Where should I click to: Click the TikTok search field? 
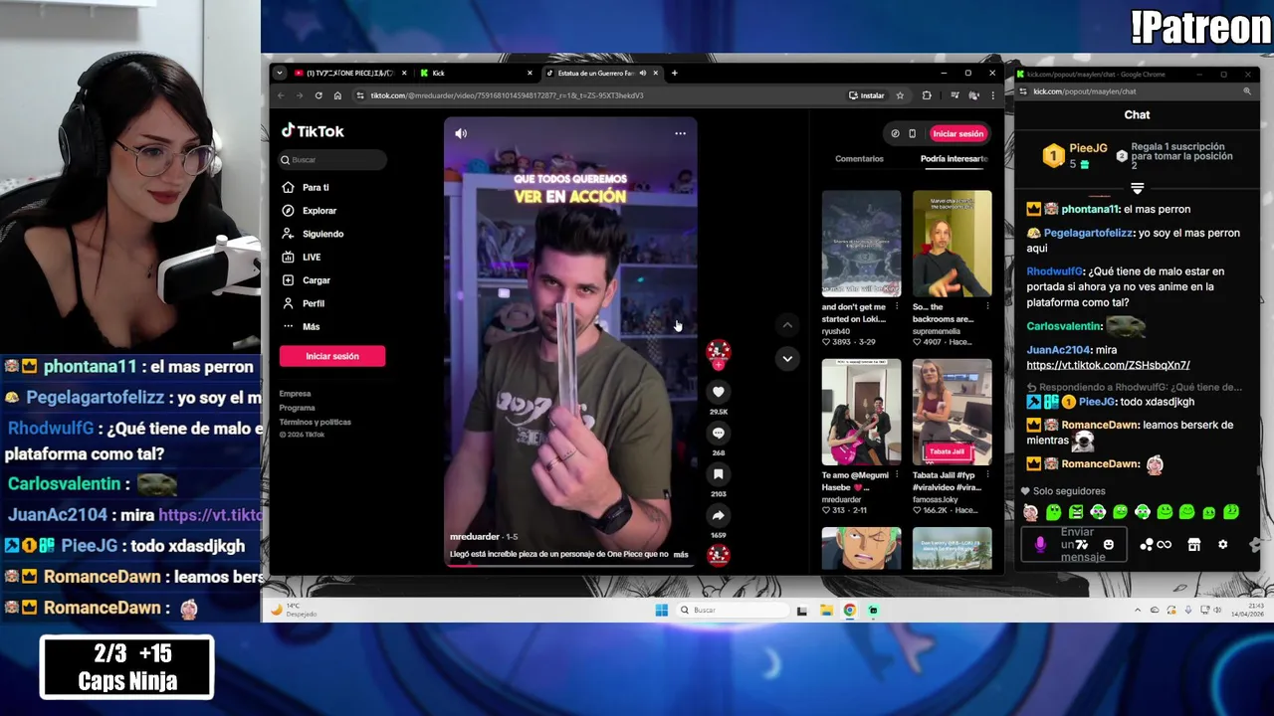tap(332, 159)
